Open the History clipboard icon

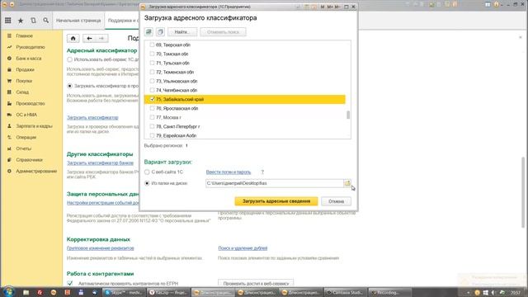click(33, 21)
